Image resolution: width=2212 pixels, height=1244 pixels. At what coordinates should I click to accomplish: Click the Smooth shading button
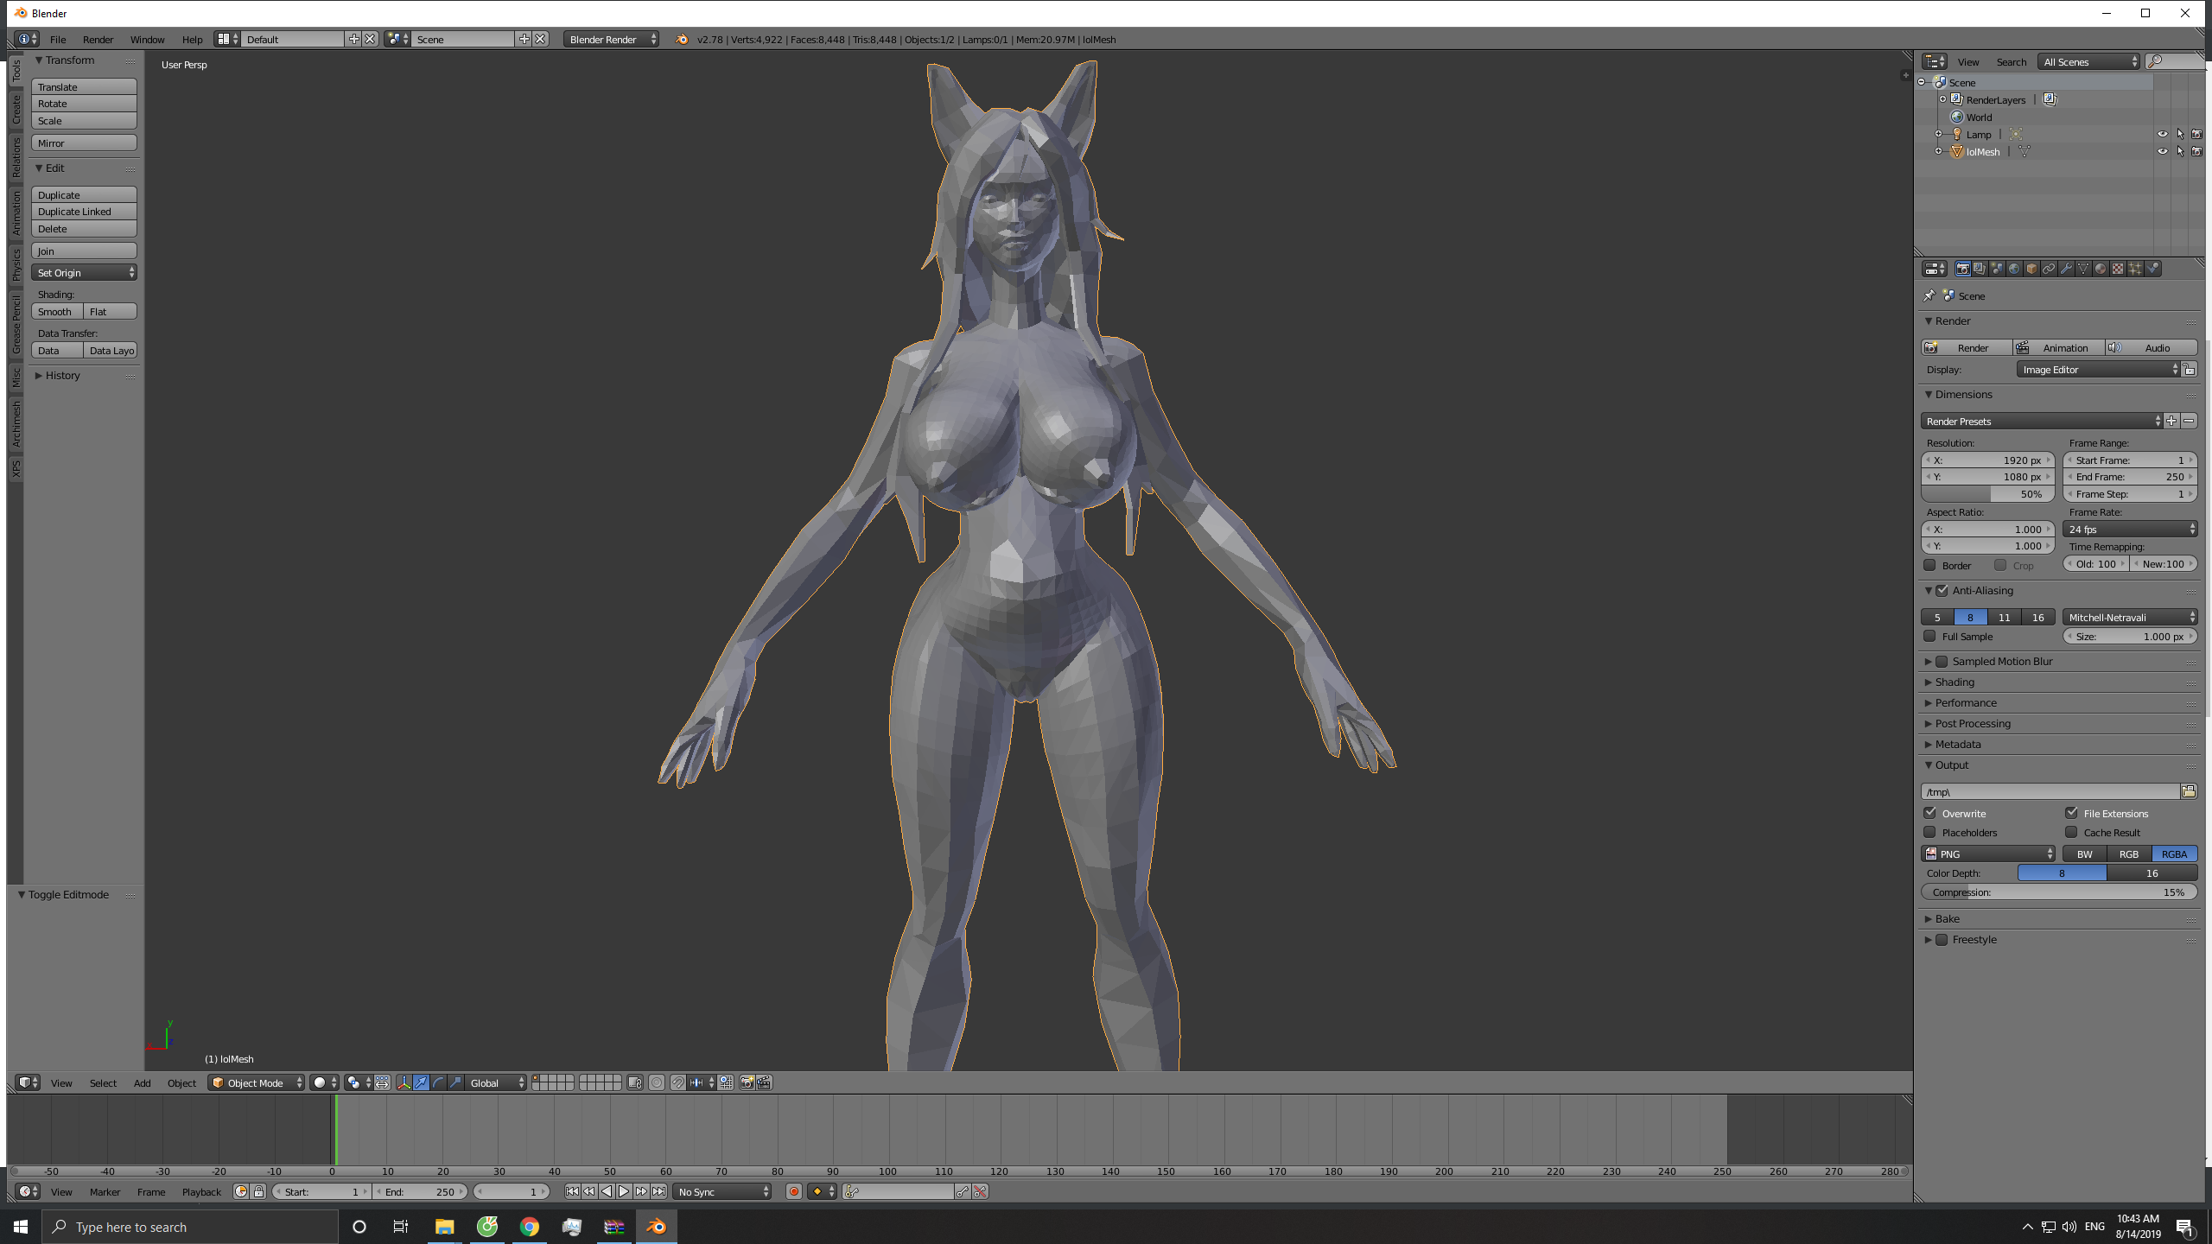click(57, 311)
